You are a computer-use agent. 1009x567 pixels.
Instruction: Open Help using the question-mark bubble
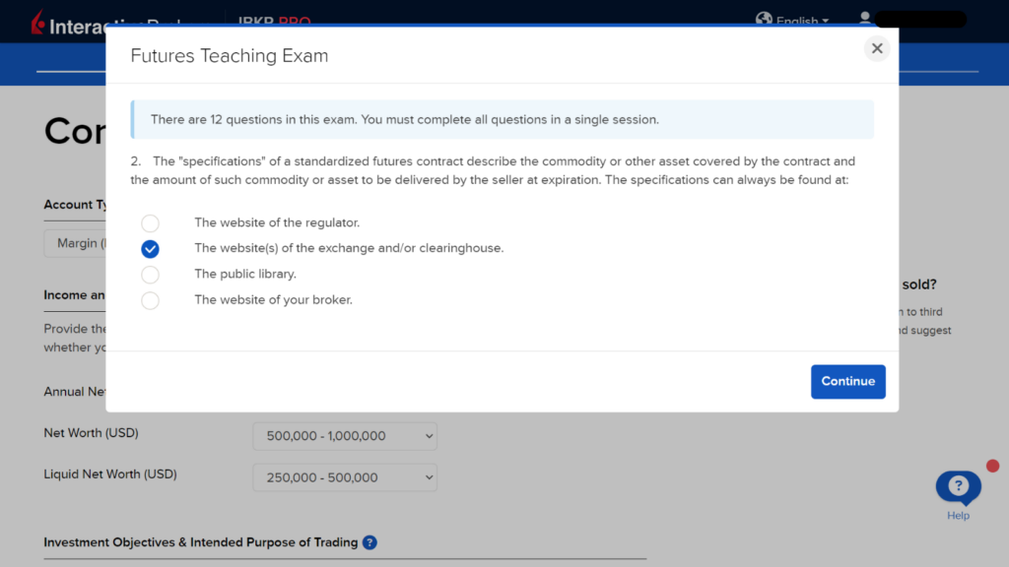click(957, 485)
